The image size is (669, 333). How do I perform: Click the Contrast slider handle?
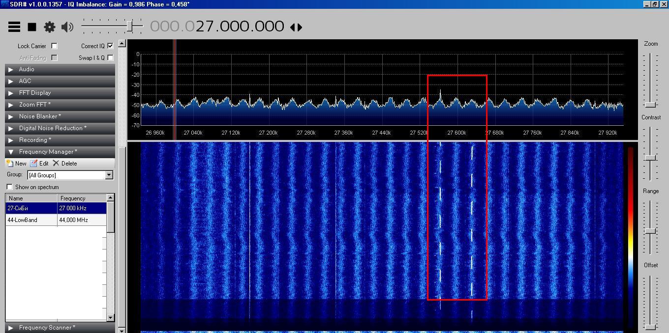tap(651, 158)
